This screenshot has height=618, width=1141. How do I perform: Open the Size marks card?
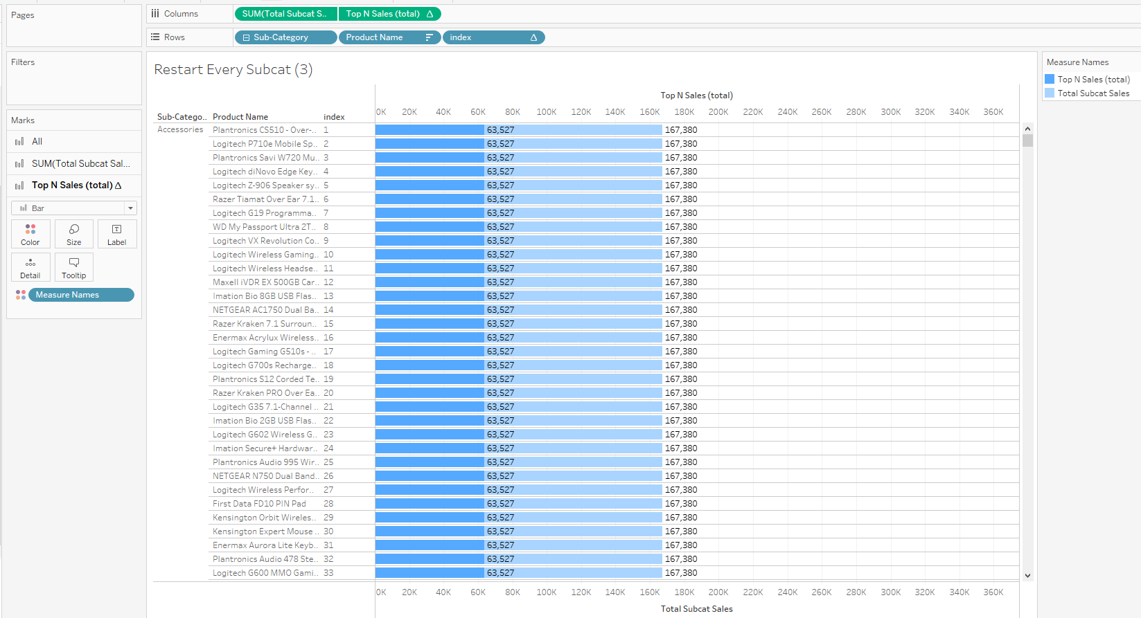point(74,234)
